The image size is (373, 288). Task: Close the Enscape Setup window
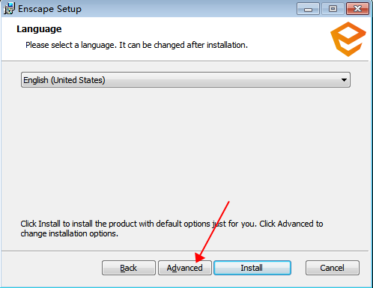pos(357,9)
